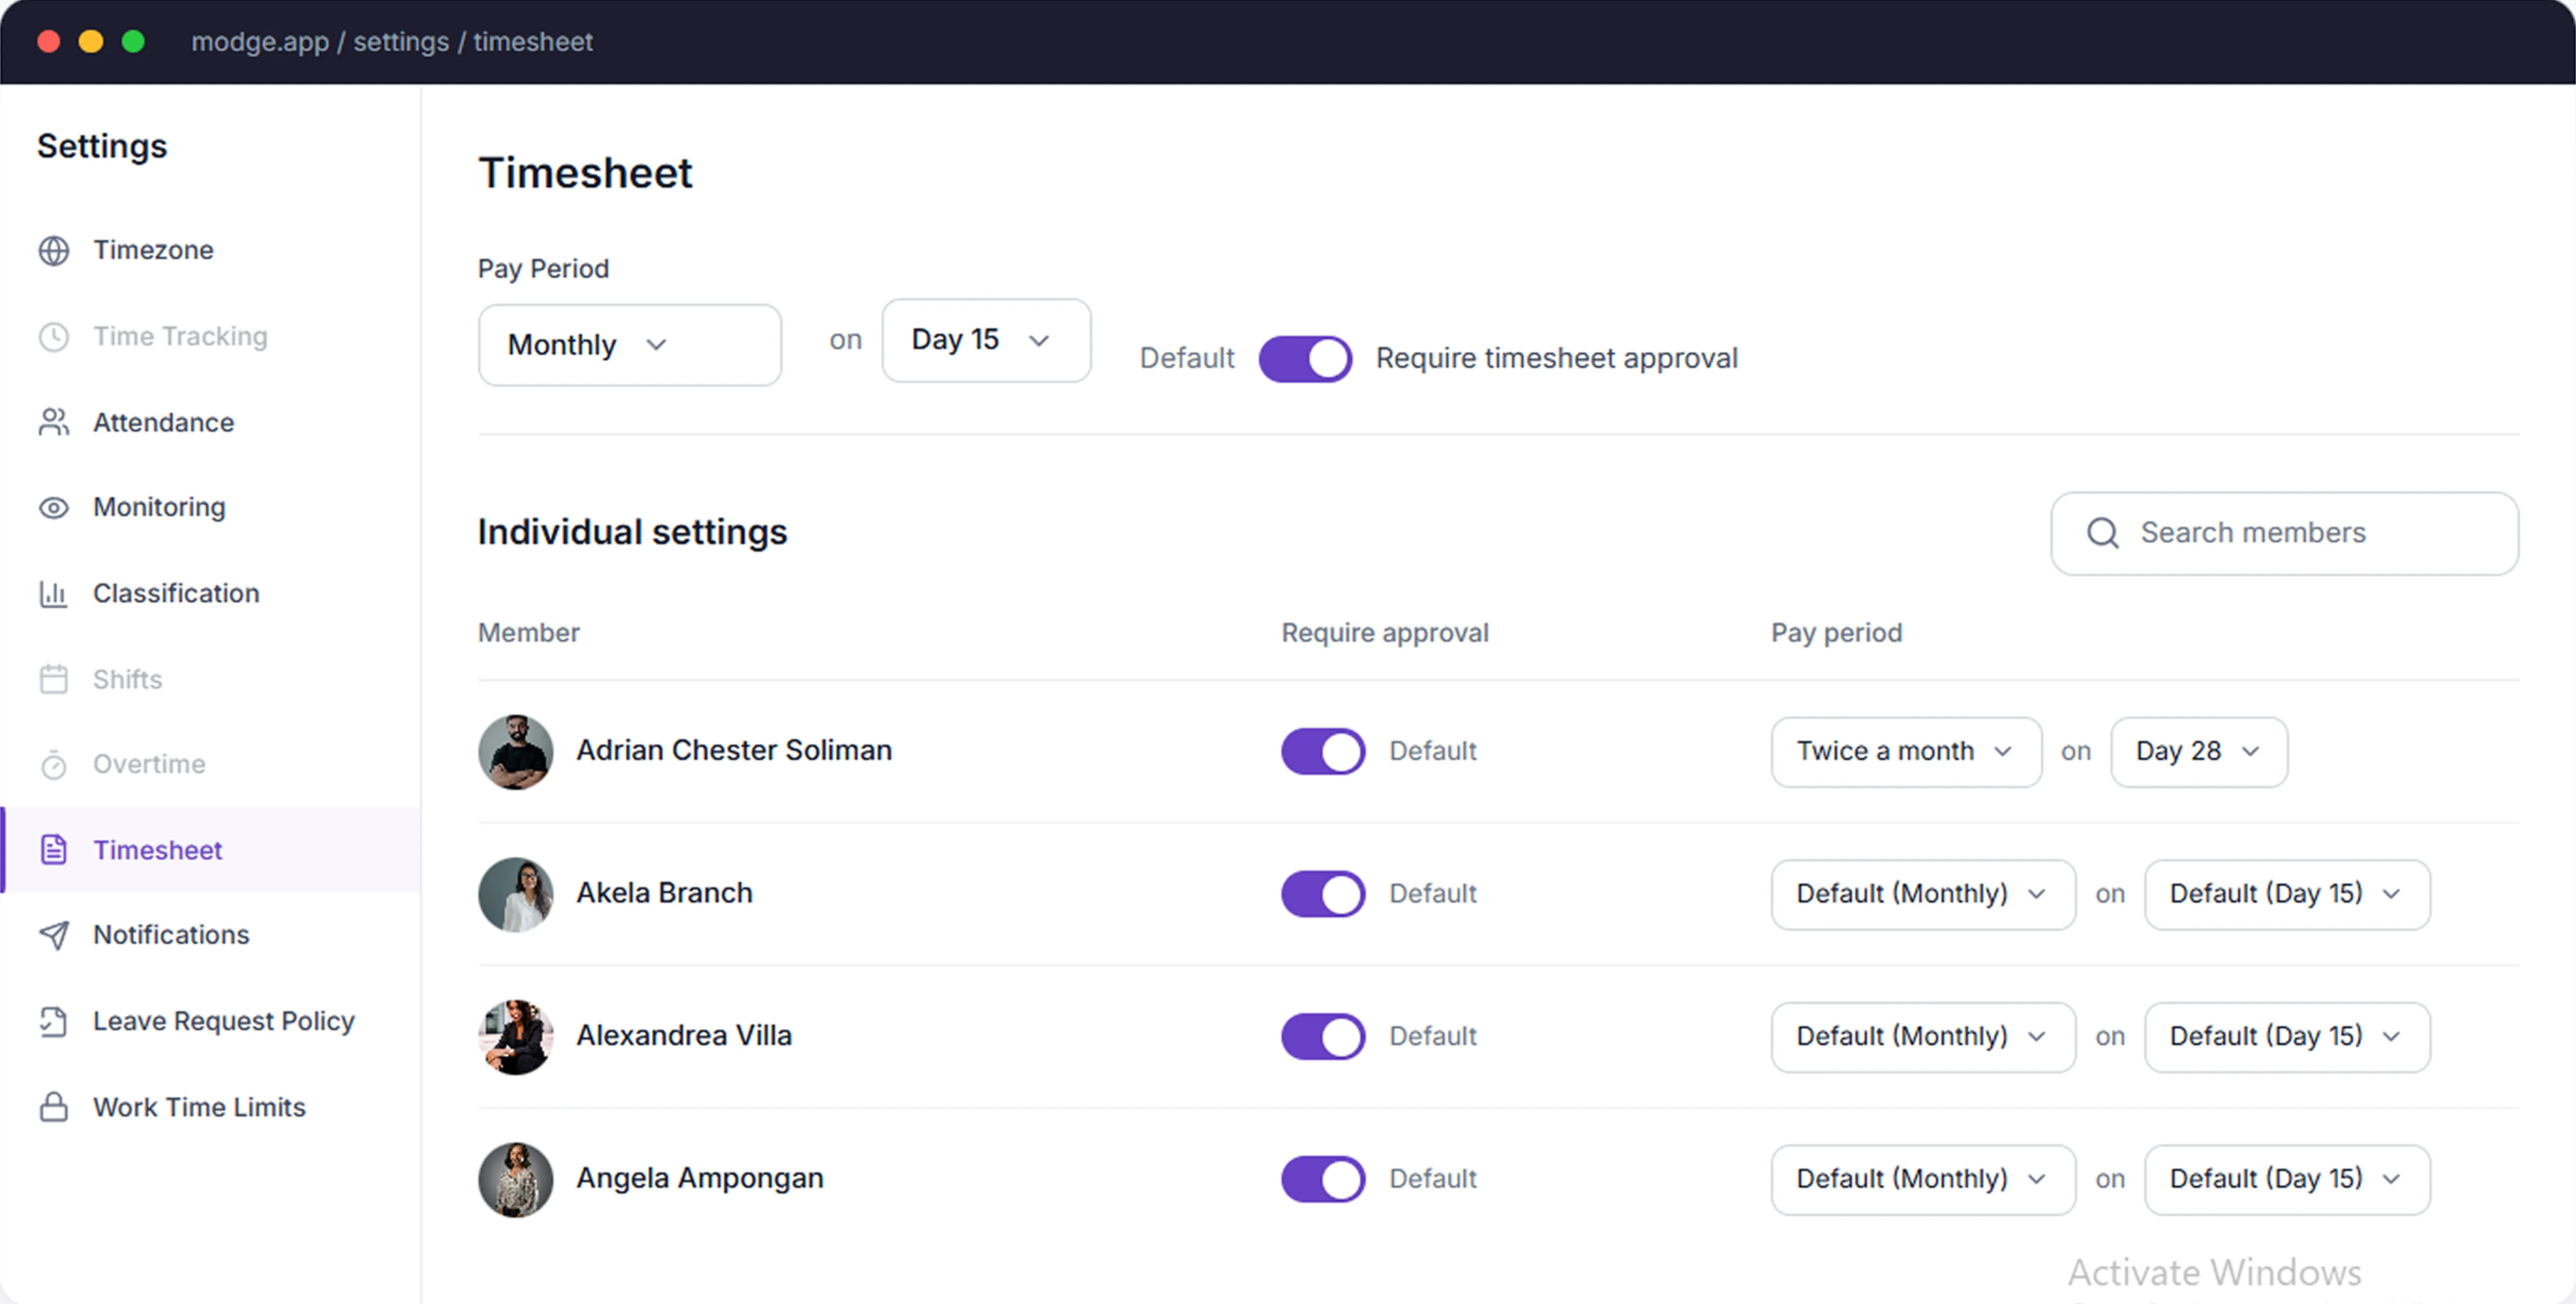
Task: Click the Time Tracking clock icon
Action: 54,336
